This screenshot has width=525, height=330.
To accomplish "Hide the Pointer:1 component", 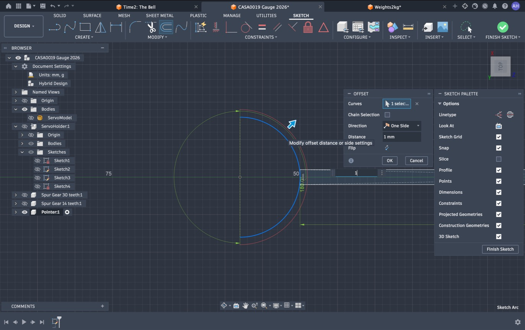I will tap(24, 212).
